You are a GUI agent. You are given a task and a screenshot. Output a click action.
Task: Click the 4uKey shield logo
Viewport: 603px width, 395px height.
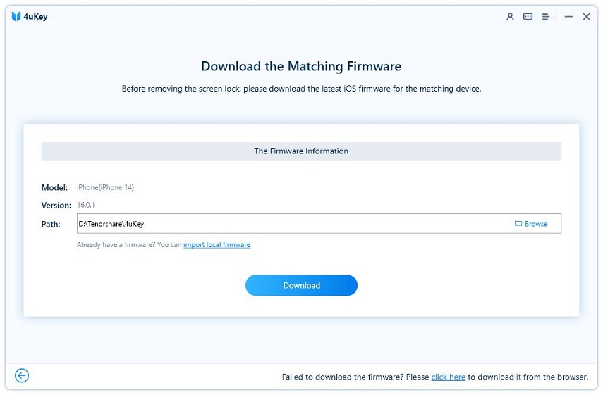[x=16, y=17]
